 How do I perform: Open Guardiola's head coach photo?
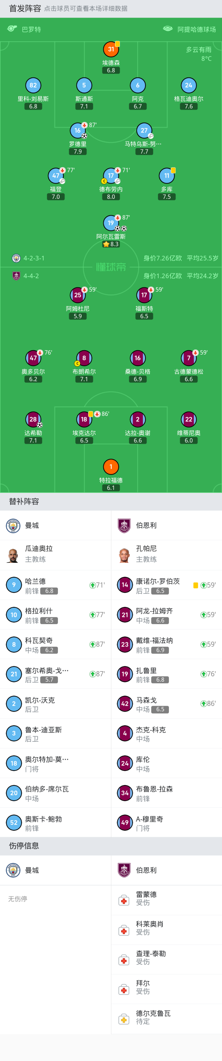click(x=13, y=555)
